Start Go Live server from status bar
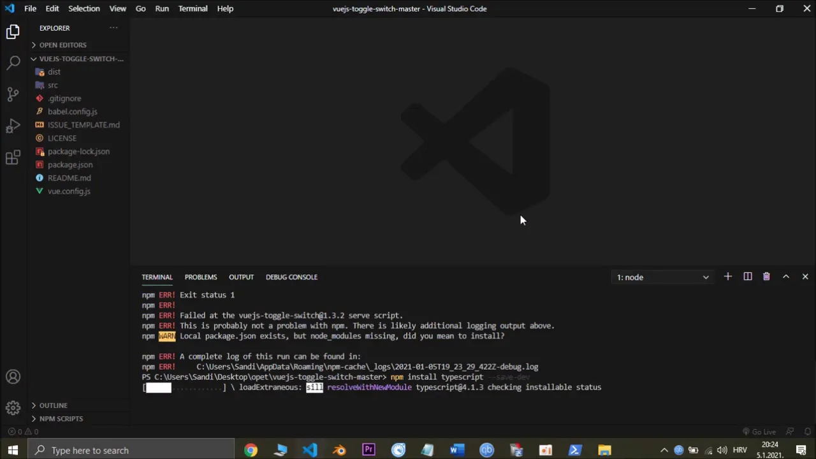This screenshot has width=816, height=459. (x=759, y=432)
